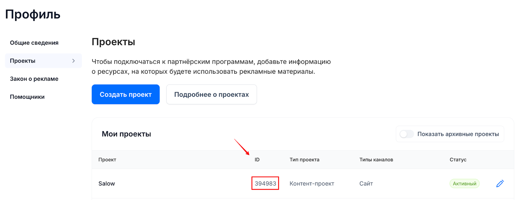Toggle the show archived projects switch
The image size is (517, 200).
point(406,134)
